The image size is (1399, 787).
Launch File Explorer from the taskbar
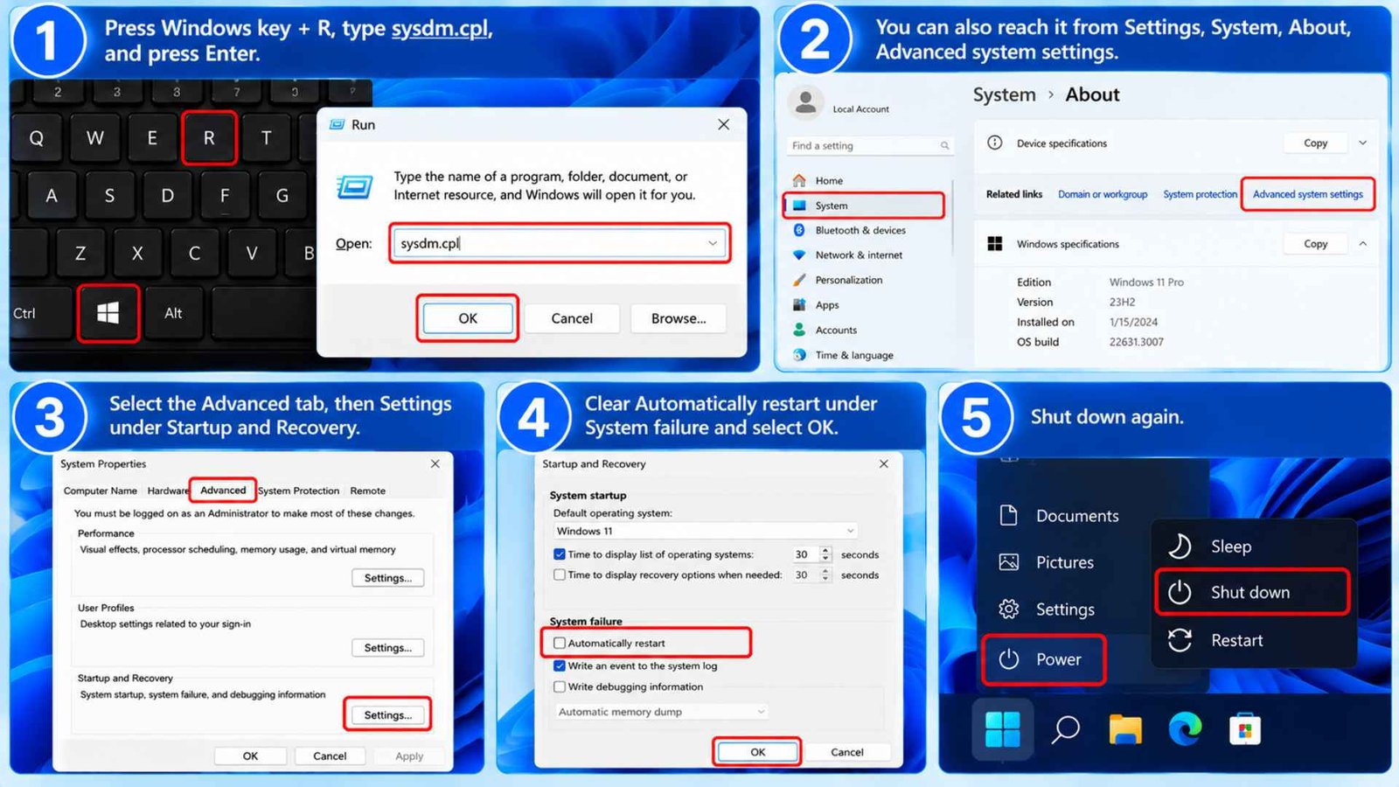point(1125,729)
